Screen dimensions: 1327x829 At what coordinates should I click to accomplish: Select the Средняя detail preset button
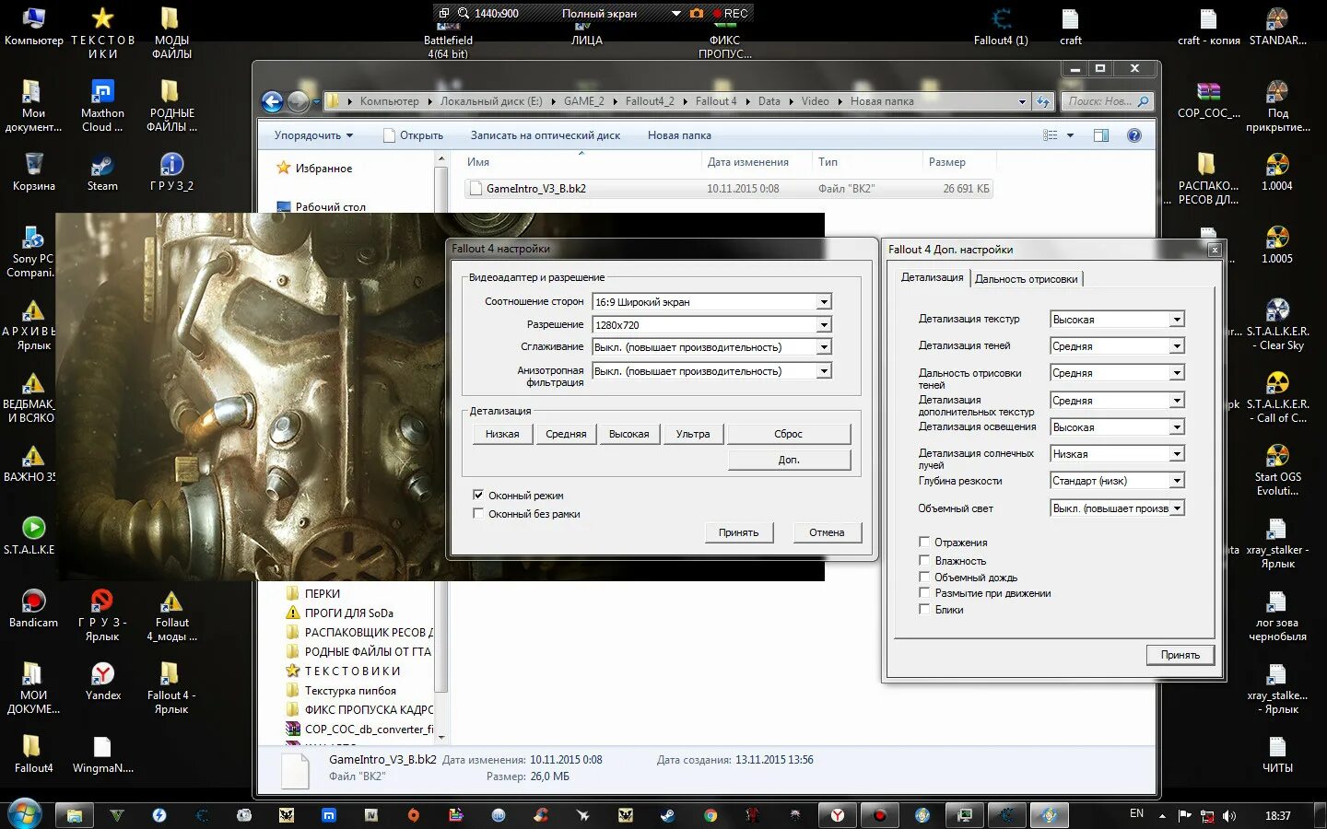click(566, 434)
